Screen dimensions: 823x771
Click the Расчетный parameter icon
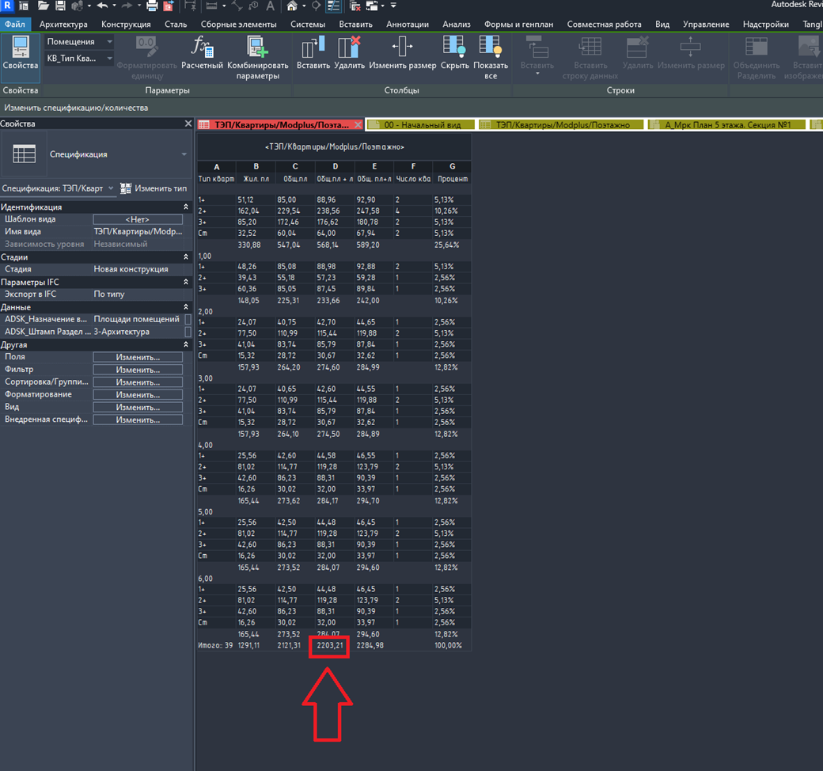coord(202,53)
